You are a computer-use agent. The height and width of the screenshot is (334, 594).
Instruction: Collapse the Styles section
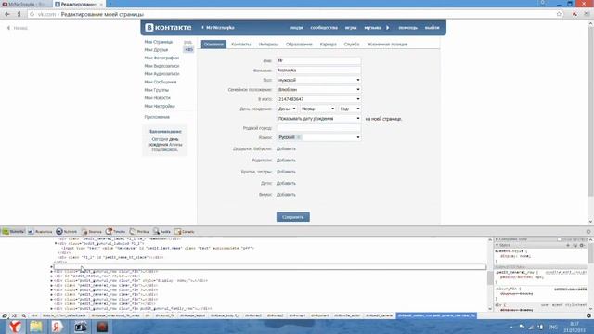point(497,245)
